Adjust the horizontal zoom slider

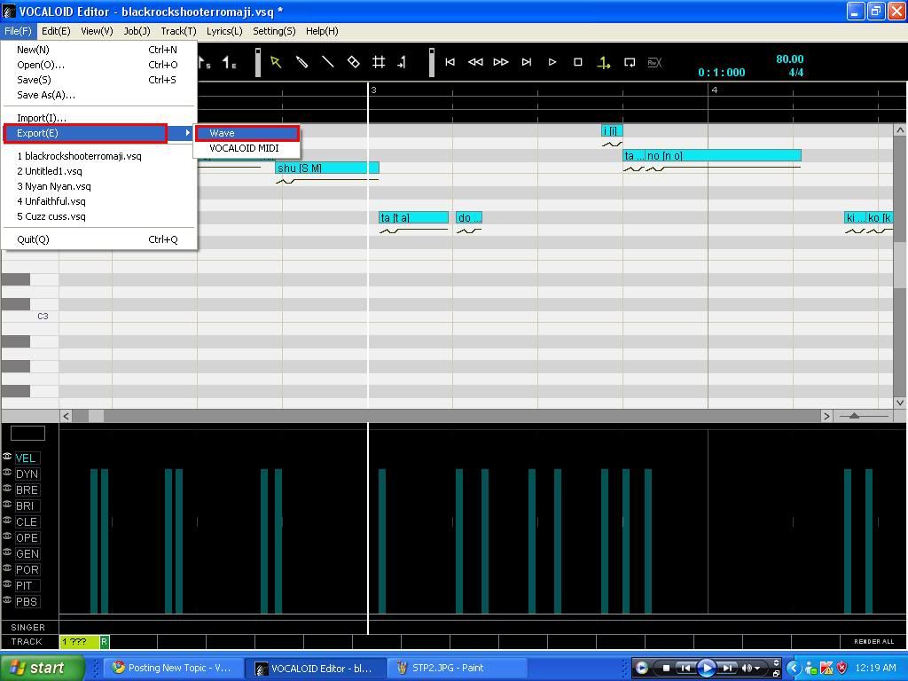click(x=854, y=416)
